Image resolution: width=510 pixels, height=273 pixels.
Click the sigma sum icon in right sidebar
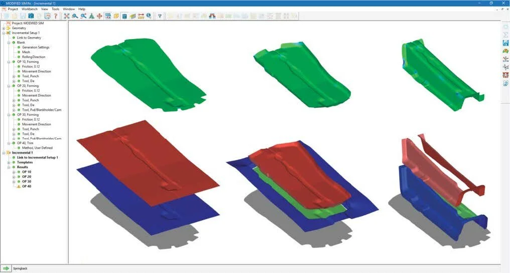pos(505,35)
